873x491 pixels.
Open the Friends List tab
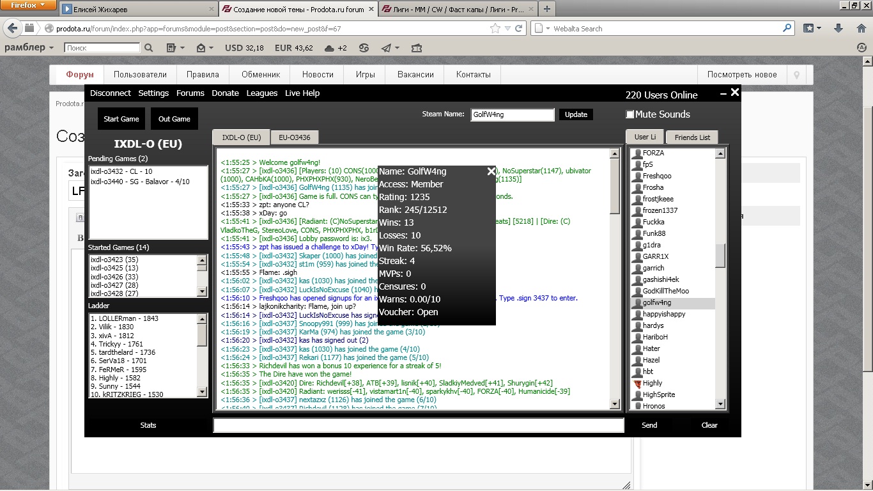[x=692, y=137]
